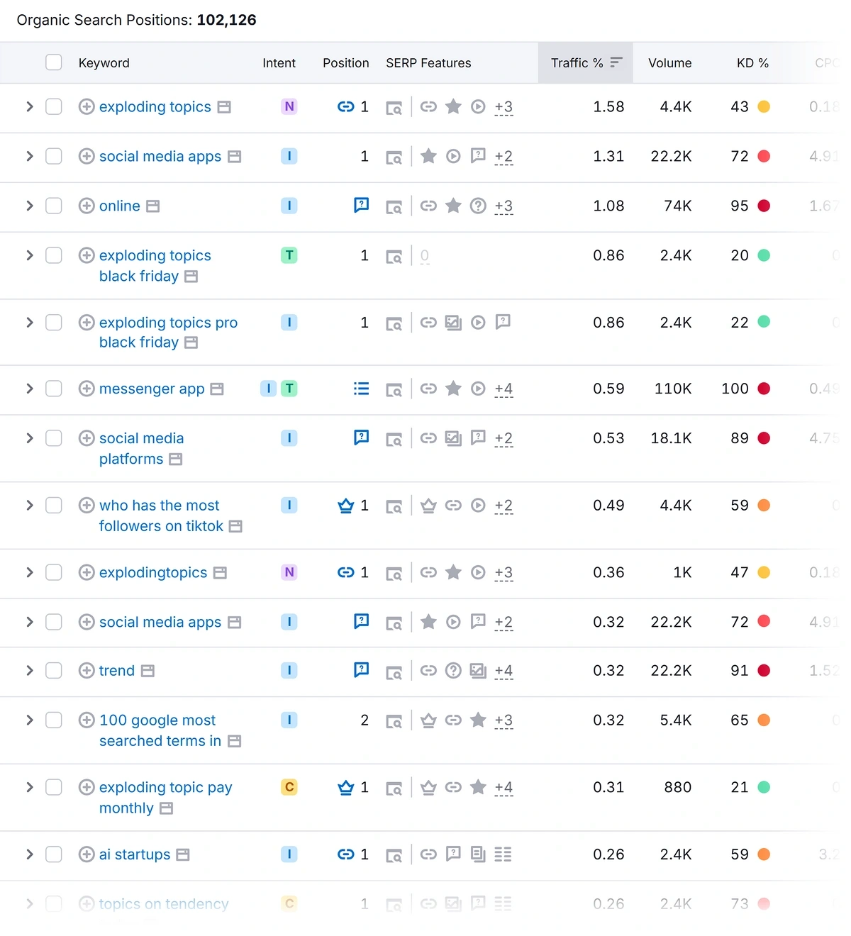Click the SERP snapshot icon in 'ai startups' row
This screenshot has height=936, width=851.
tap(394, 855)
